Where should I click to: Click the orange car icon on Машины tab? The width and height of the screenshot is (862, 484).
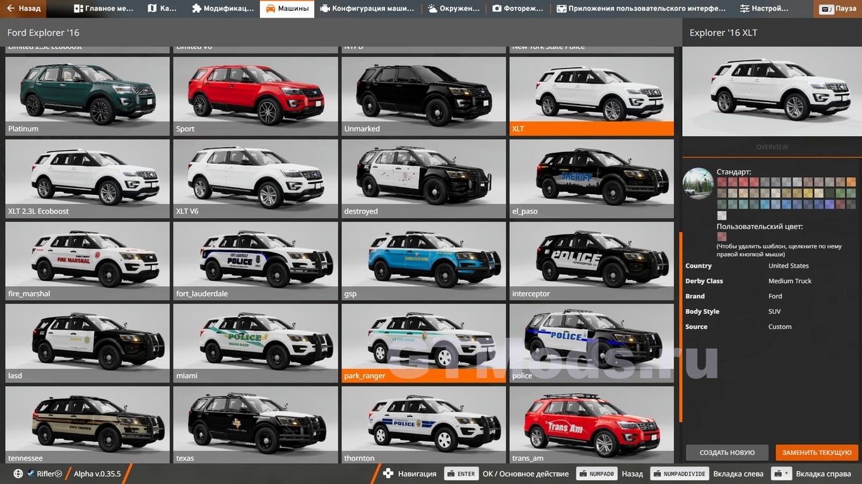pyautogui.click(x=270, y=9)
